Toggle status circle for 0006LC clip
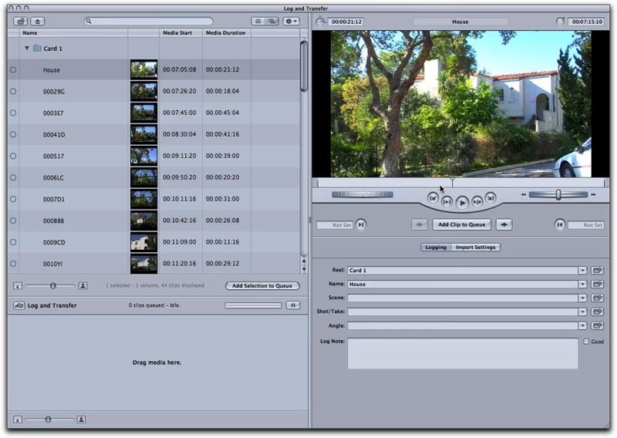Viewport: 617px width, 438px height. pos(13,177)
